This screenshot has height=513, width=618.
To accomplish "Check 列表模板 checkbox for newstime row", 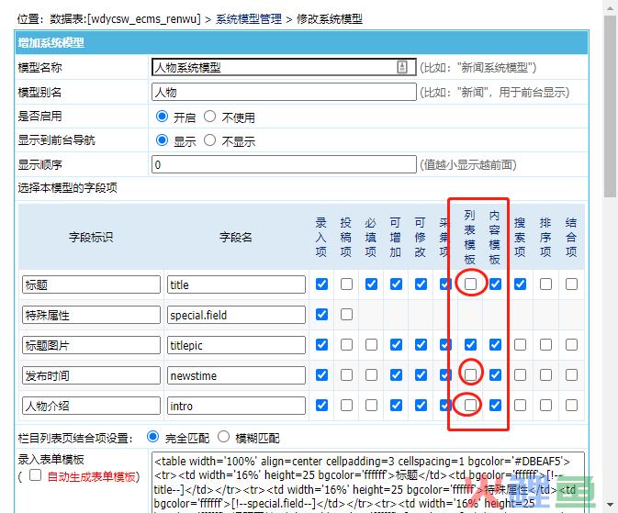I will point(470,374).
